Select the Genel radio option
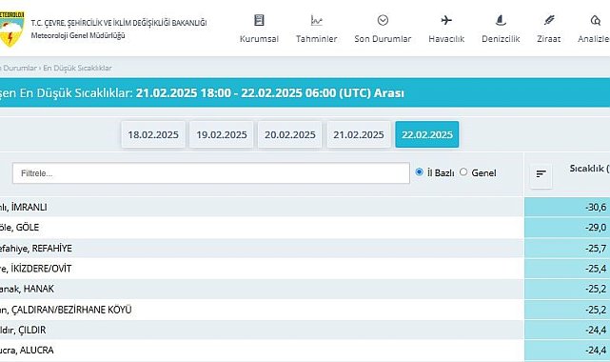The height and width of the screenshot is (362, 610). point(463,171)
